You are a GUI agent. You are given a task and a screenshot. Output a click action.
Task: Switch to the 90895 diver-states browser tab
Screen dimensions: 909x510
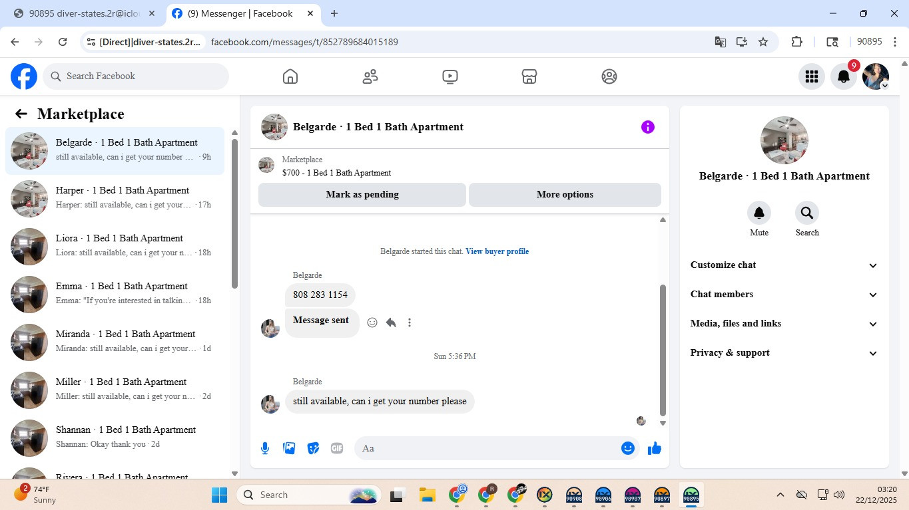85,13
